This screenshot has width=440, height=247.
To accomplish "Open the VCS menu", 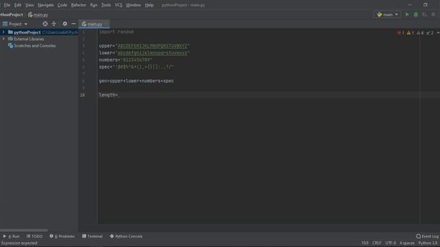I will pos(118,5).
